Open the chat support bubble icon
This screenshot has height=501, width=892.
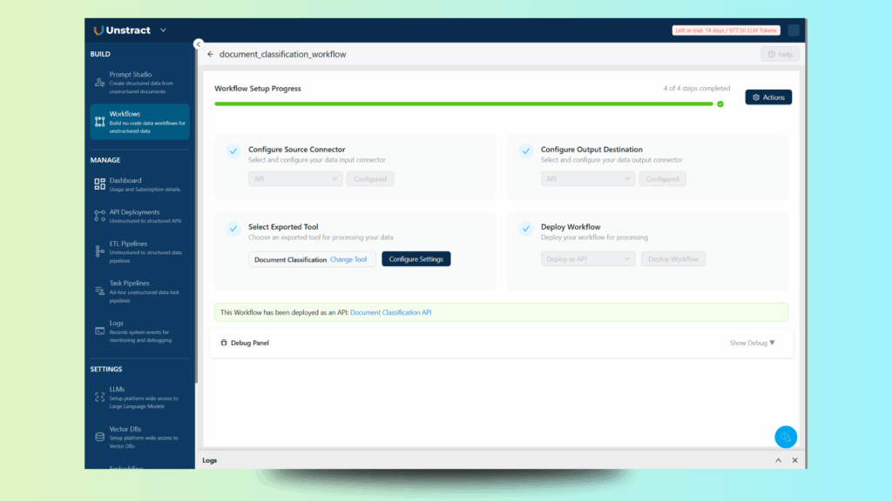click(786, 437)
